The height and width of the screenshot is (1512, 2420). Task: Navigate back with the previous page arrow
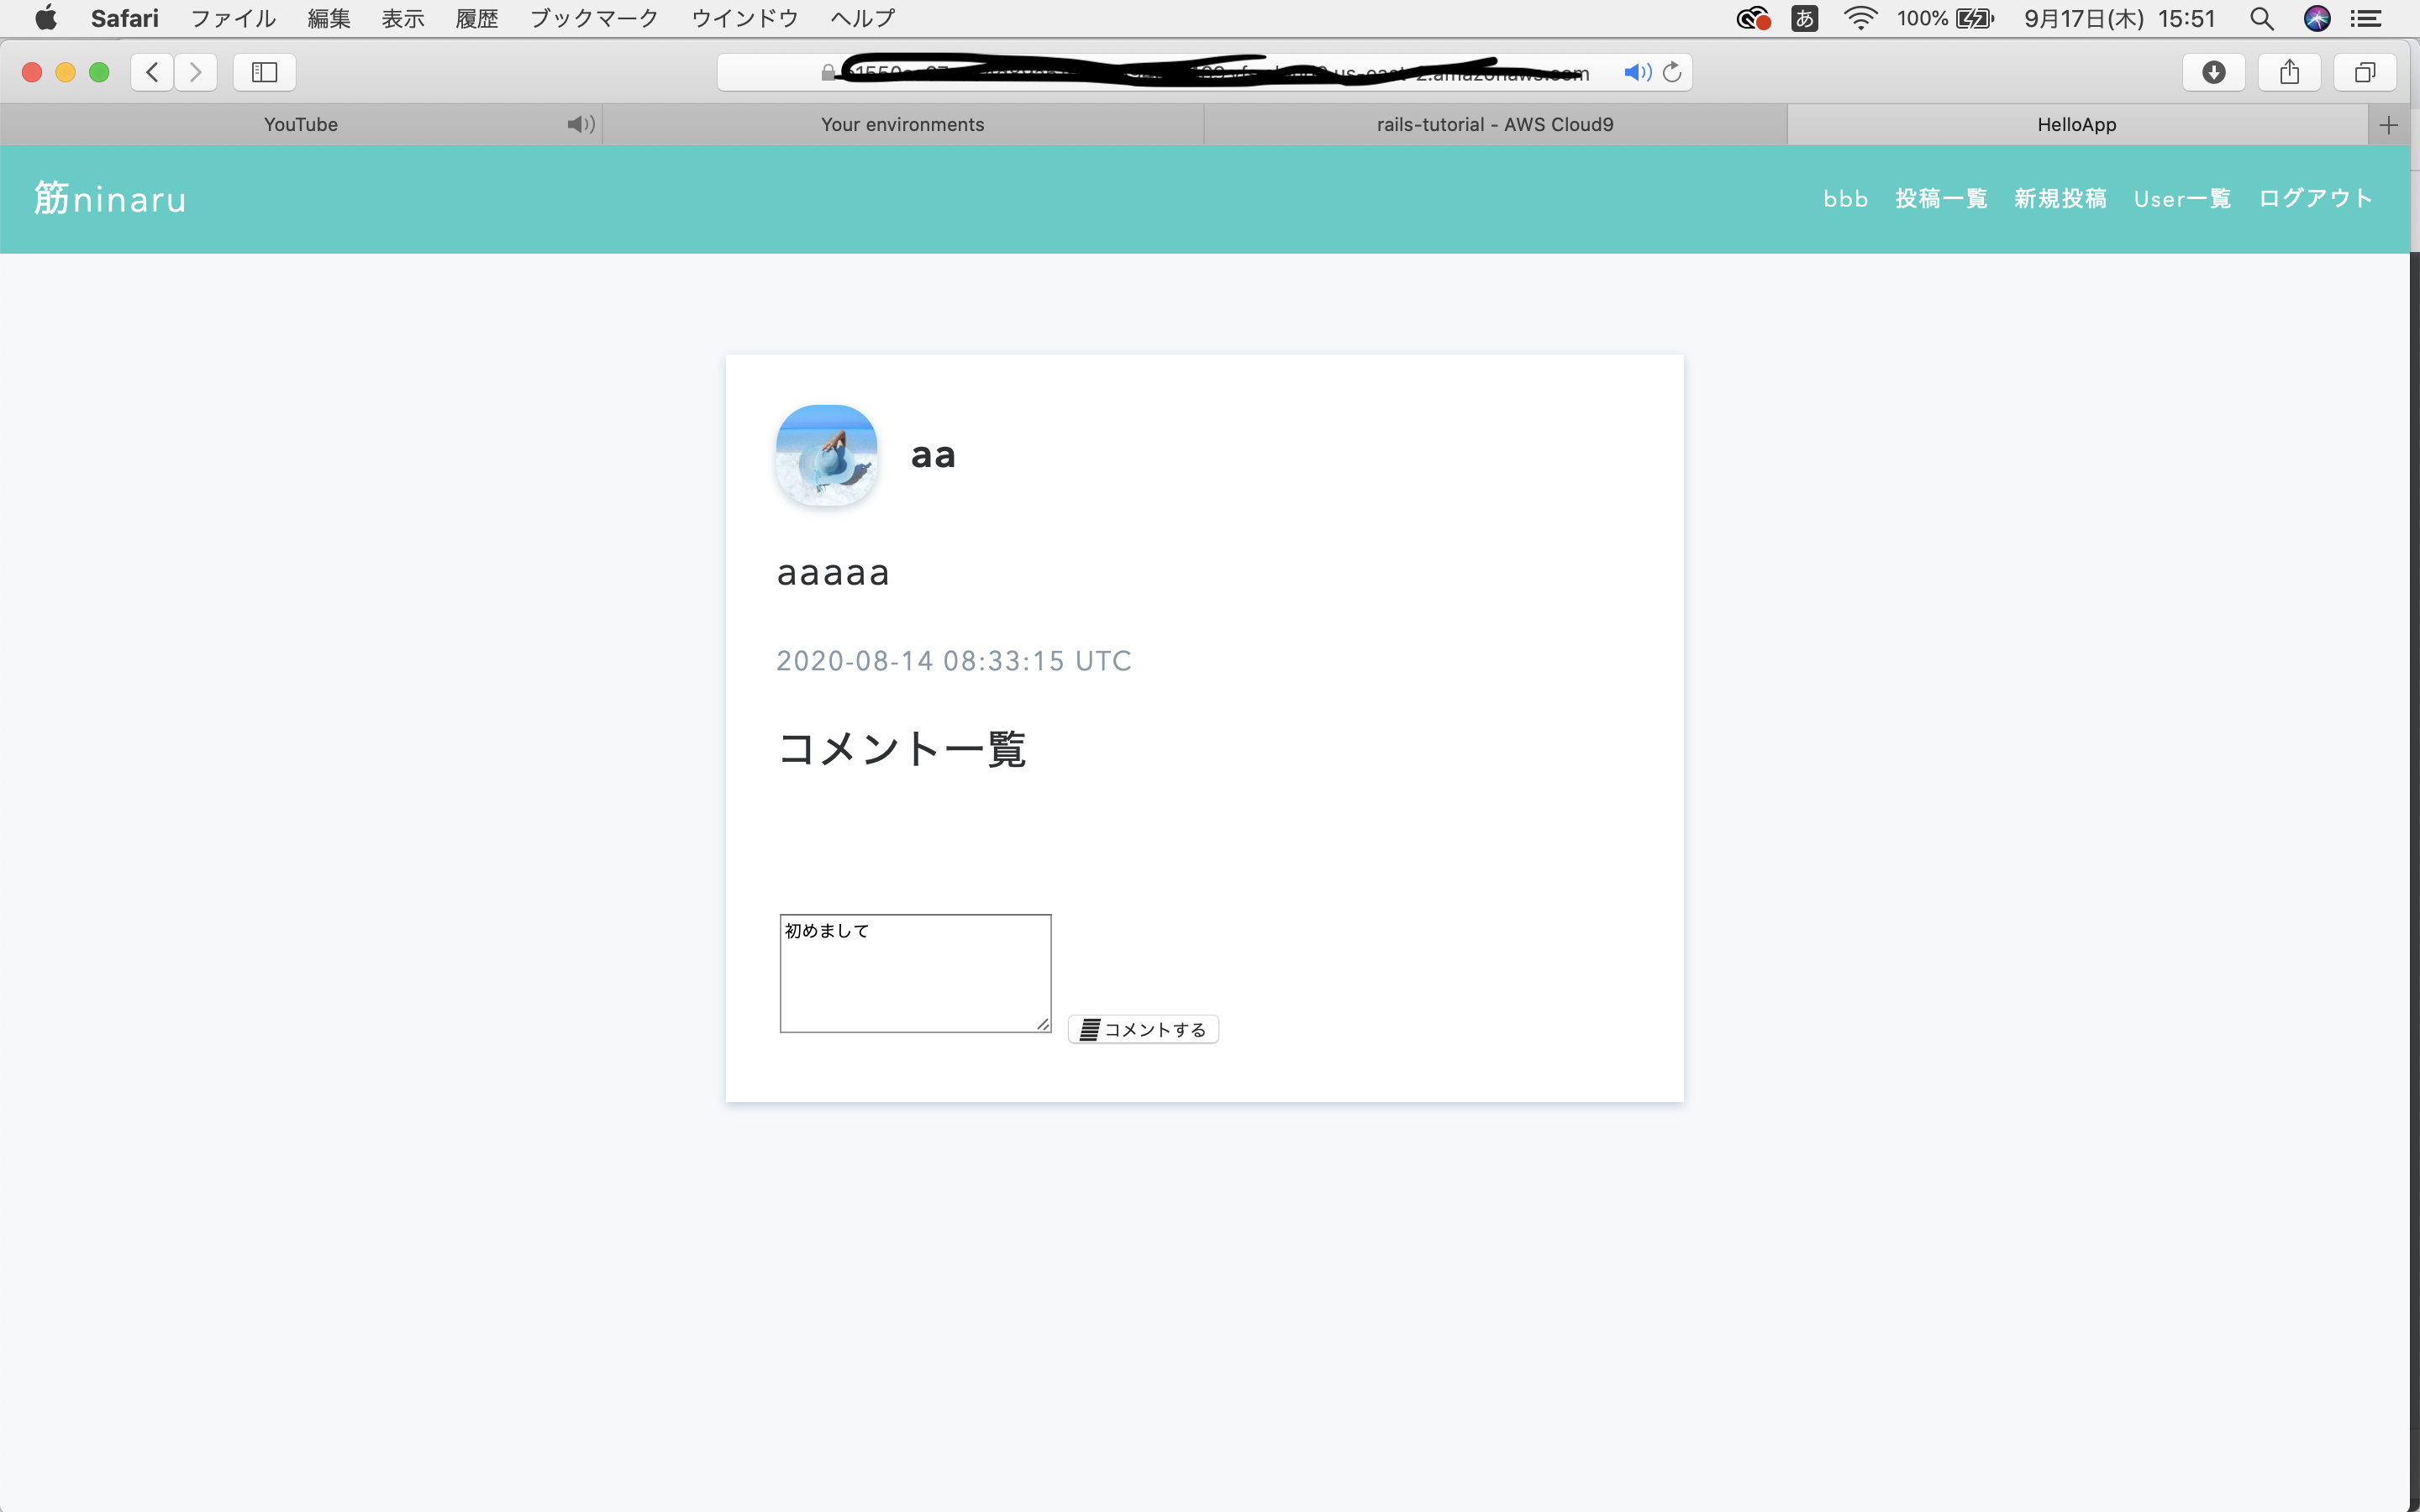coord(151,71)
